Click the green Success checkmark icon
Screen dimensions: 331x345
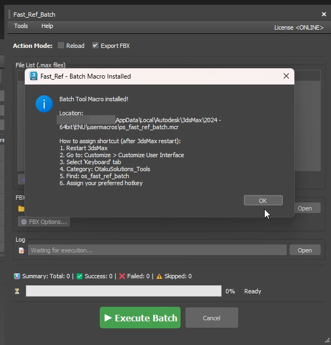point(79,276)
